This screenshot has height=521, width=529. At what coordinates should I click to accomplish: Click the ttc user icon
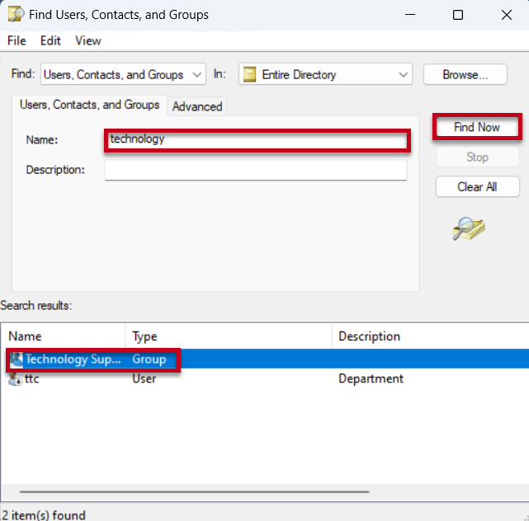pos(16,379)
